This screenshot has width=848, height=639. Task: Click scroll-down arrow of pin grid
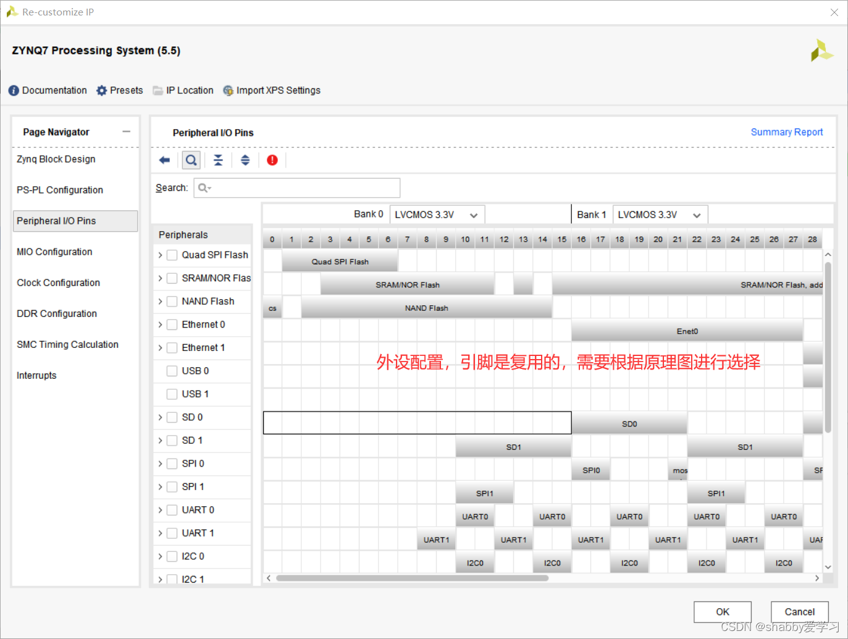point(828,567)
